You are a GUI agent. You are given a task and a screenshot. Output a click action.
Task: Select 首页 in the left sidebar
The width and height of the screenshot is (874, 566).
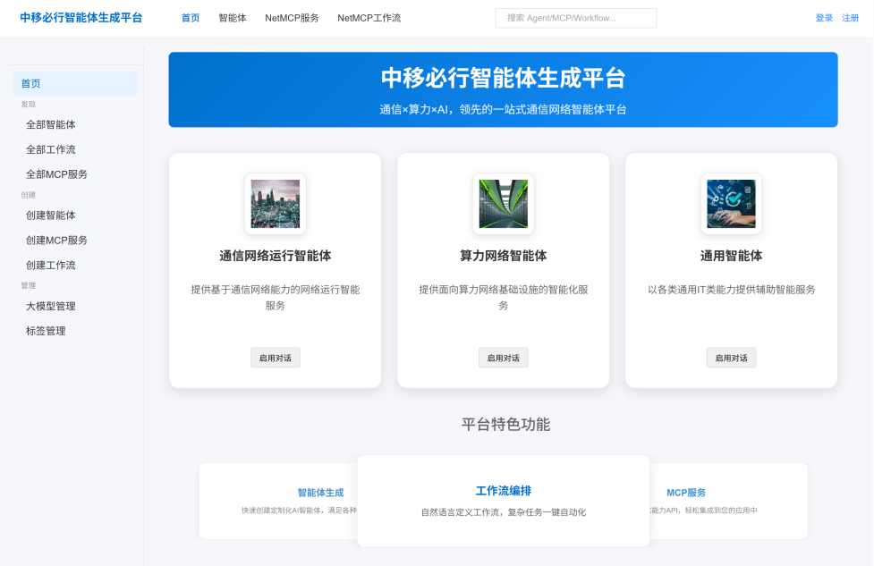[x=75, y=83]
